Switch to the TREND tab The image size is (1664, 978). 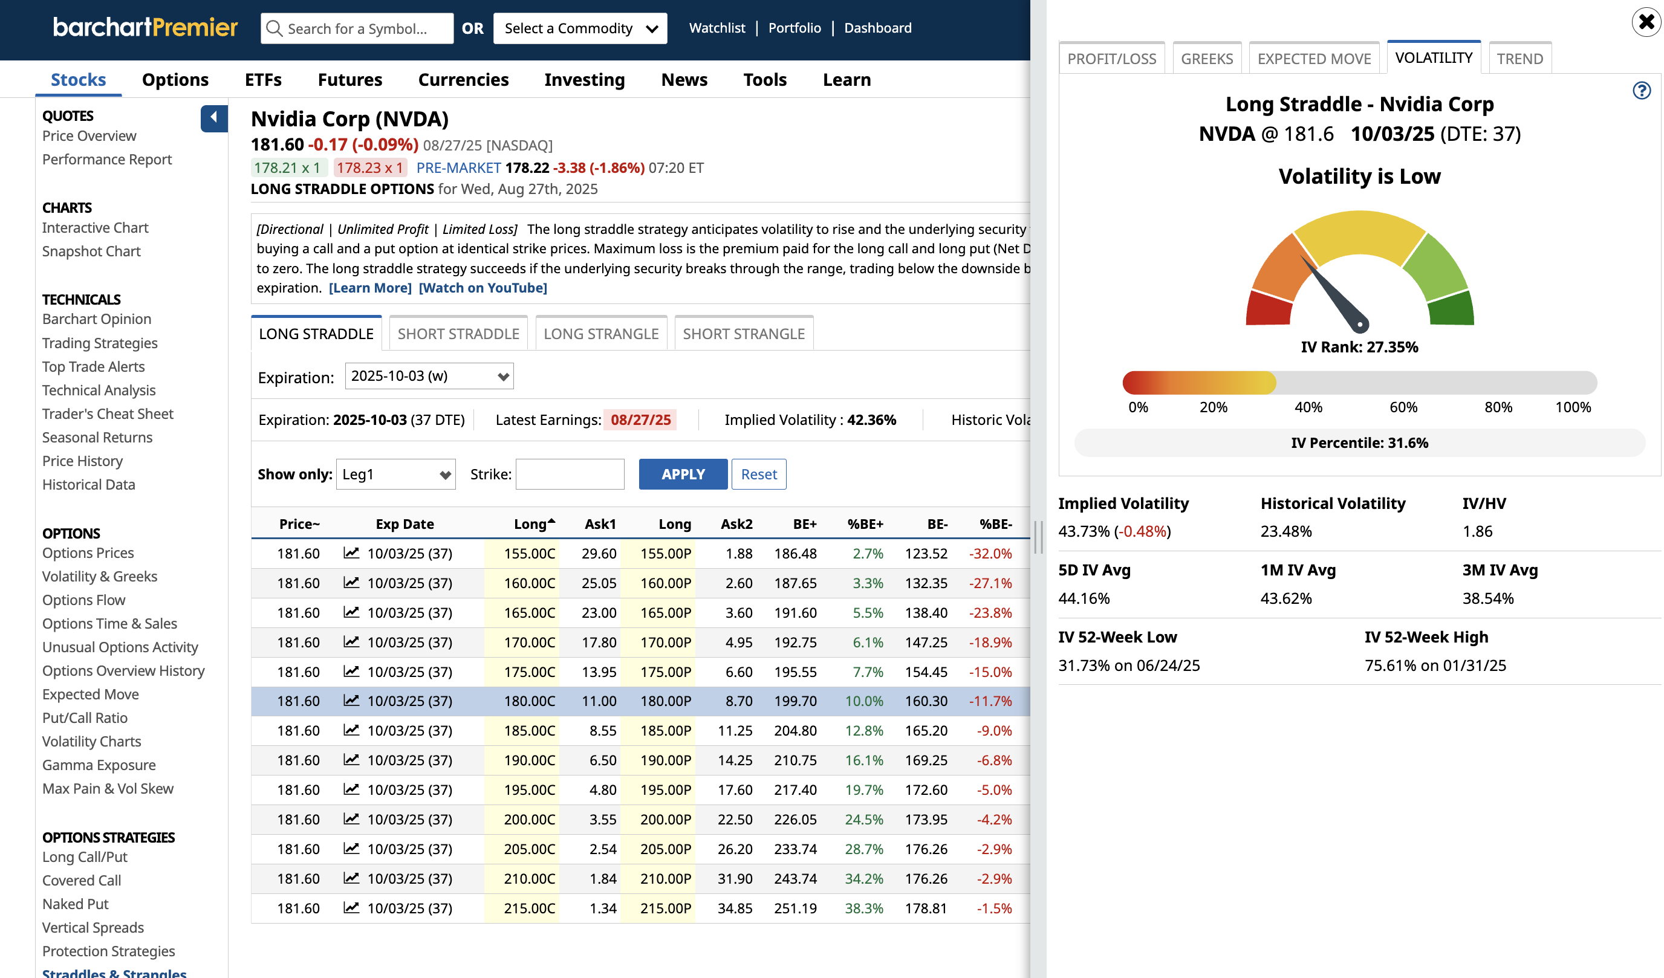[1519, 59]
